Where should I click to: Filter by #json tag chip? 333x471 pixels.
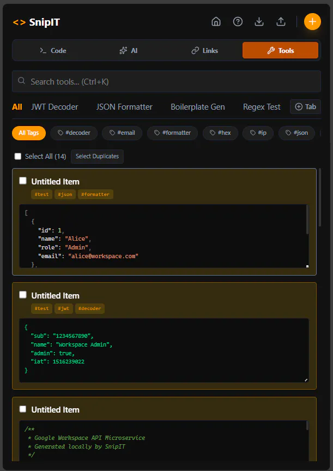pos(296,133)
